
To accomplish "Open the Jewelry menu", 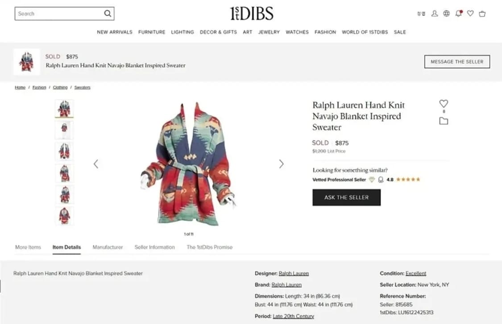I will tap(269, 32).
